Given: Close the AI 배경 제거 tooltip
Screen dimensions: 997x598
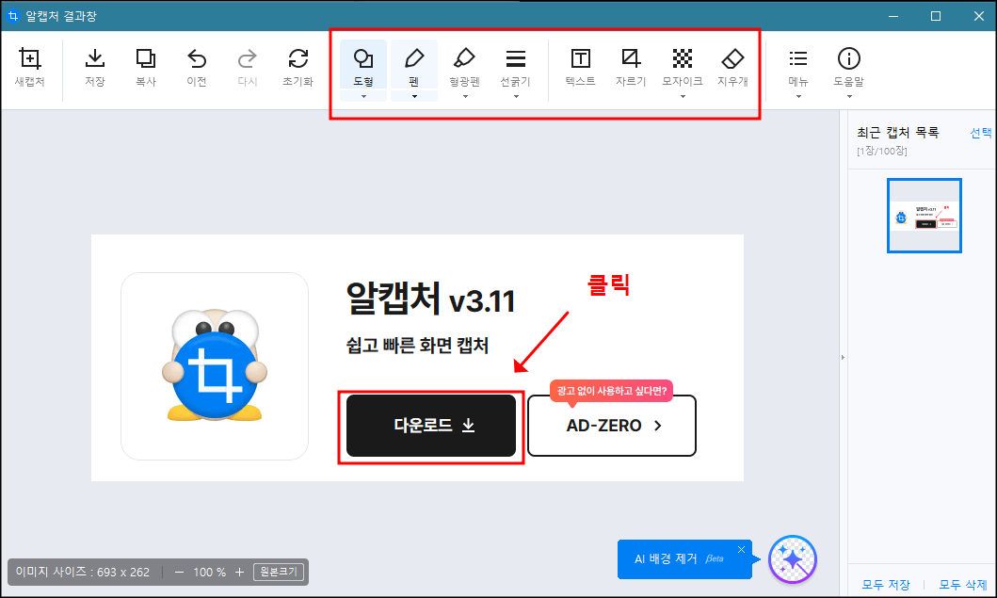Looking at the screenshot, I should pos(741,550).
